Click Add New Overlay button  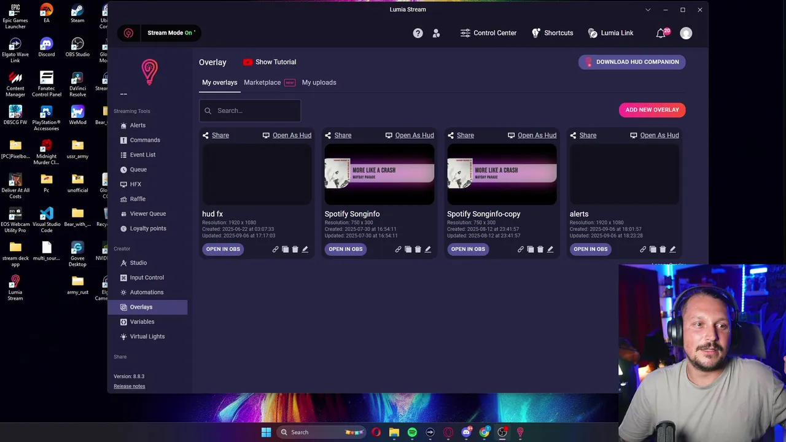click(652, 110)
